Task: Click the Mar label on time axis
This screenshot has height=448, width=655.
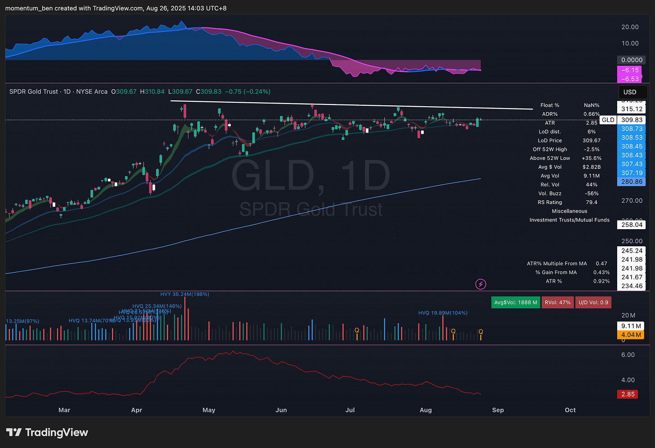Action: pos(64,410)
